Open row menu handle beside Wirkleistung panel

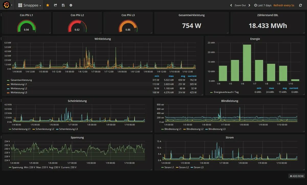pyautogui.click(x=1, y=39)
